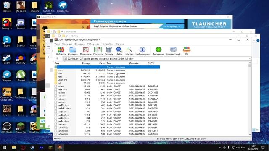This screenshot has width=269, height=151.
Task: Select the net folder row
Action: point(107,83)
